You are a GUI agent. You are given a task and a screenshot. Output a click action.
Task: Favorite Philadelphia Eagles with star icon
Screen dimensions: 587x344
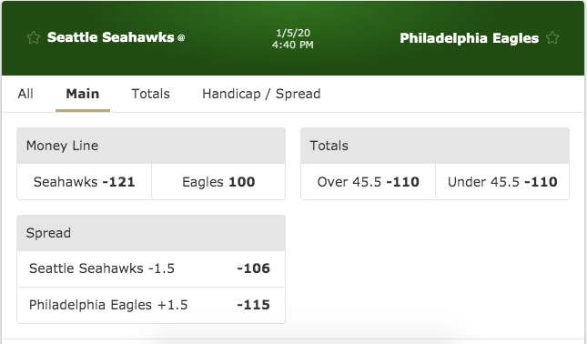coord(552,38)
